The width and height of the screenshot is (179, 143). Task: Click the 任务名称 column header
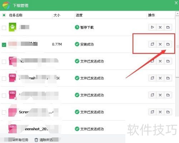(16, 15)
